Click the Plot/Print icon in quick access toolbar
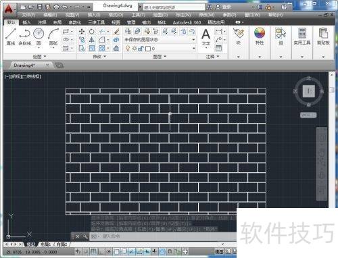The image size is (338, 258). (x=56, y=7)
